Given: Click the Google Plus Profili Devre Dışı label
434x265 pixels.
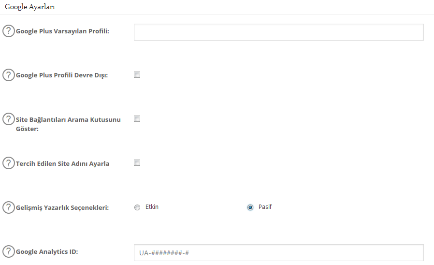Looking at the screenshot, I should click(62, 75).
